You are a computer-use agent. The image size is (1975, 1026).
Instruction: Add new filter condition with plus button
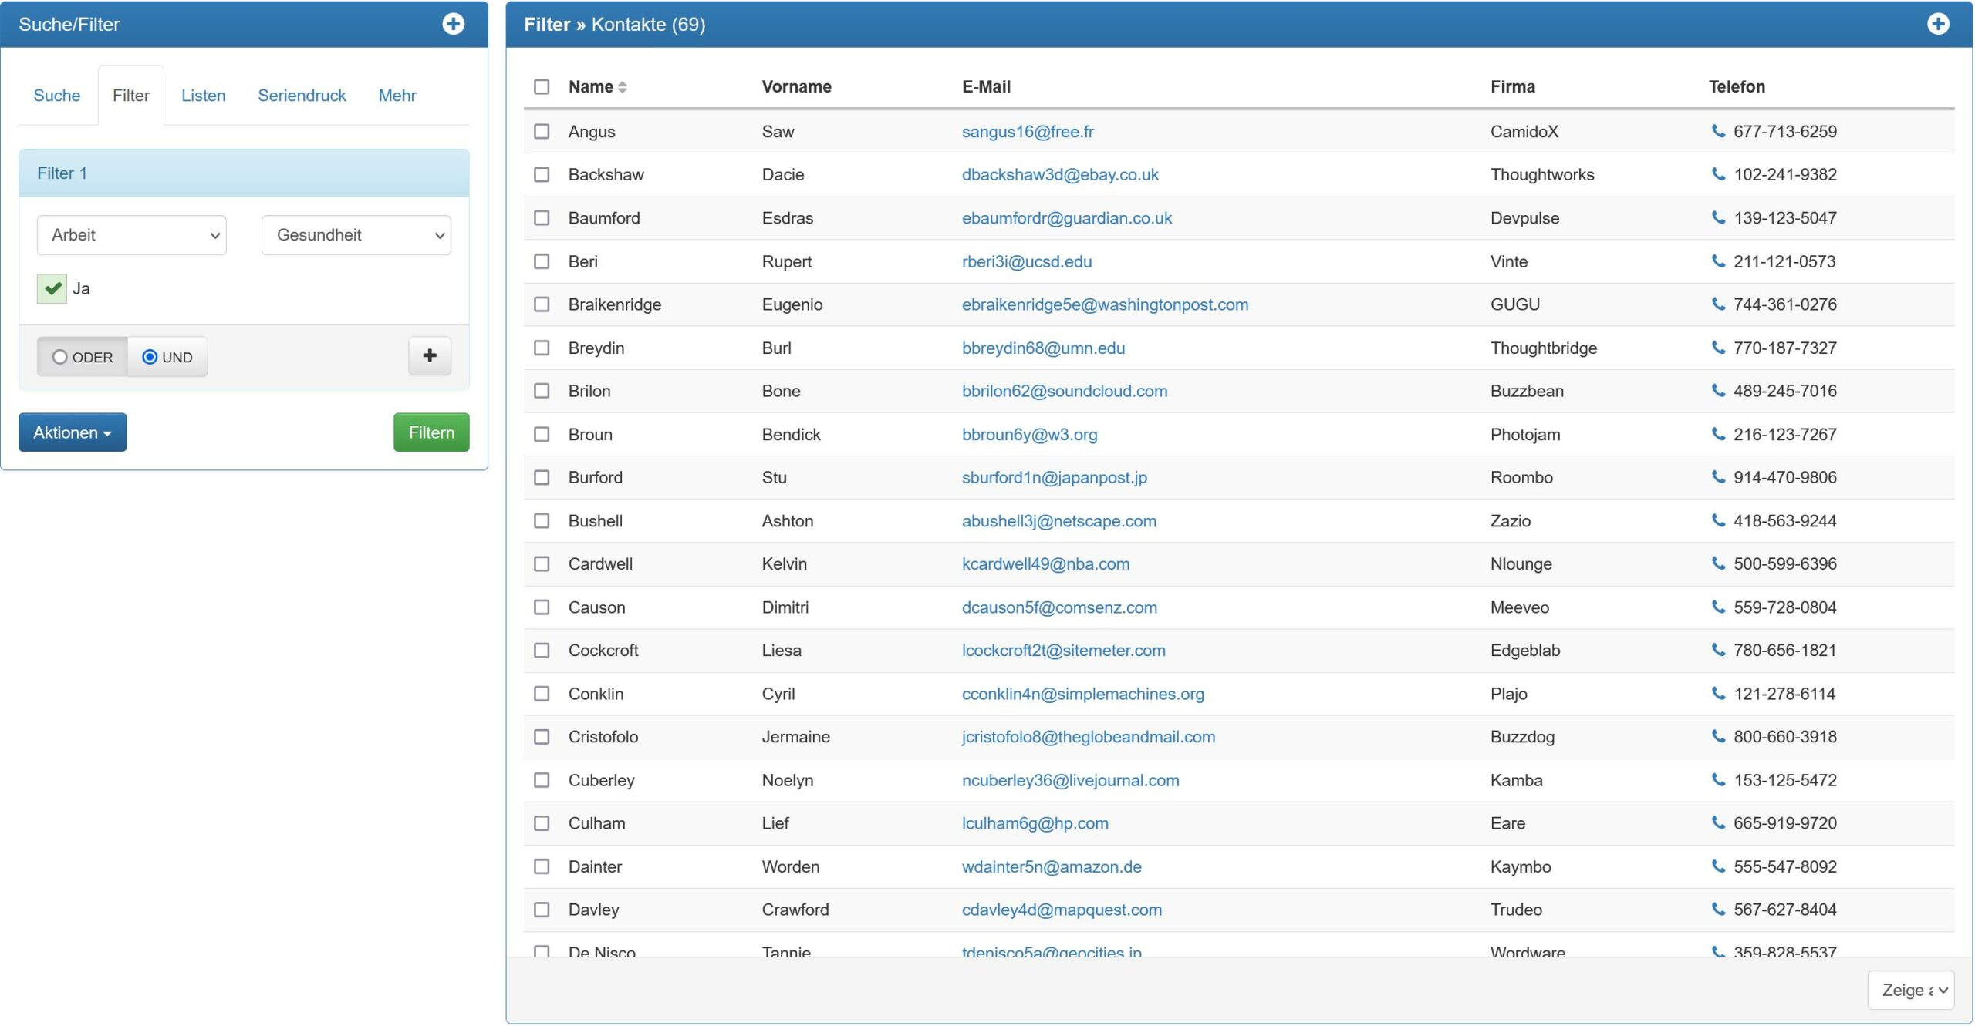(430, 355)
